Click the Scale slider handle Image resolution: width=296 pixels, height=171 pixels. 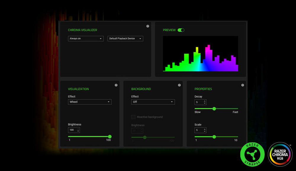214,137
